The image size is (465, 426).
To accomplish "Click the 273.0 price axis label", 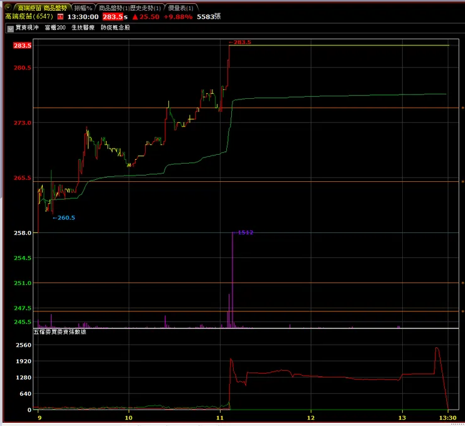I will tap(22, 123).
